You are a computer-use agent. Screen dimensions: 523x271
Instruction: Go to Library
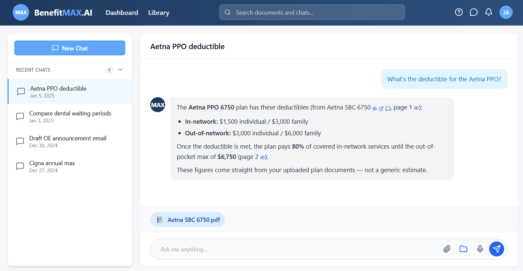(159, 13)
